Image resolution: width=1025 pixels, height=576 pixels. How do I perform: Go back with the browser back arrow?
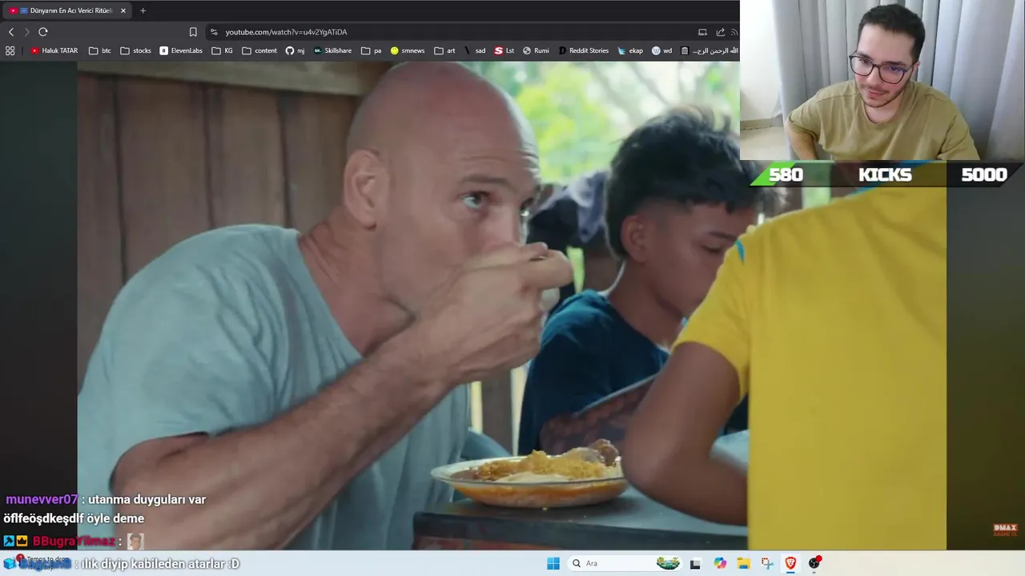tap(11, 32)
